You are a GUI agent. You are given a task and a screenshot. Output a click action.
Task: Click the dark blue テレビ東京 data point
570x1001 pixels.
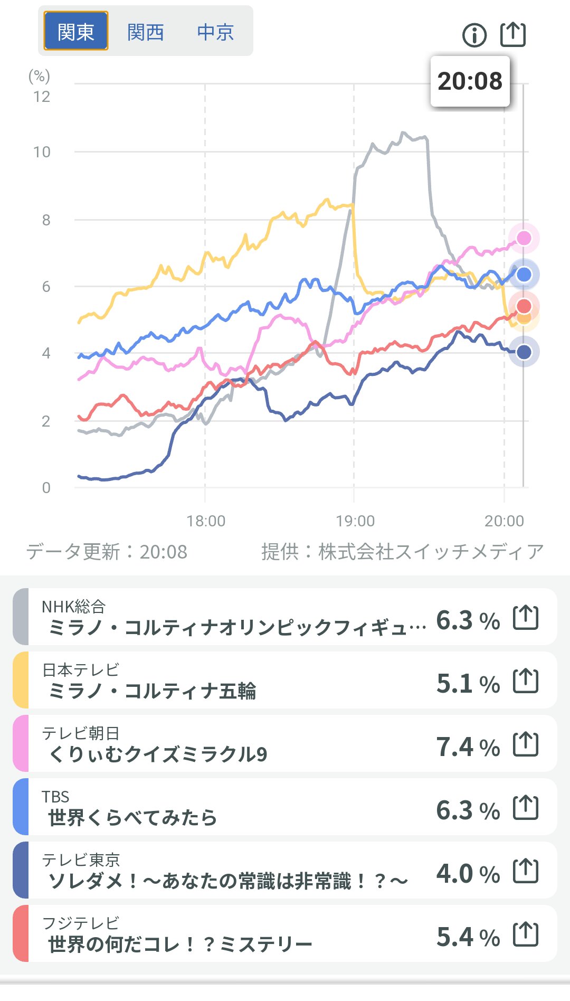pyautogui.click(x=524, y=352)
